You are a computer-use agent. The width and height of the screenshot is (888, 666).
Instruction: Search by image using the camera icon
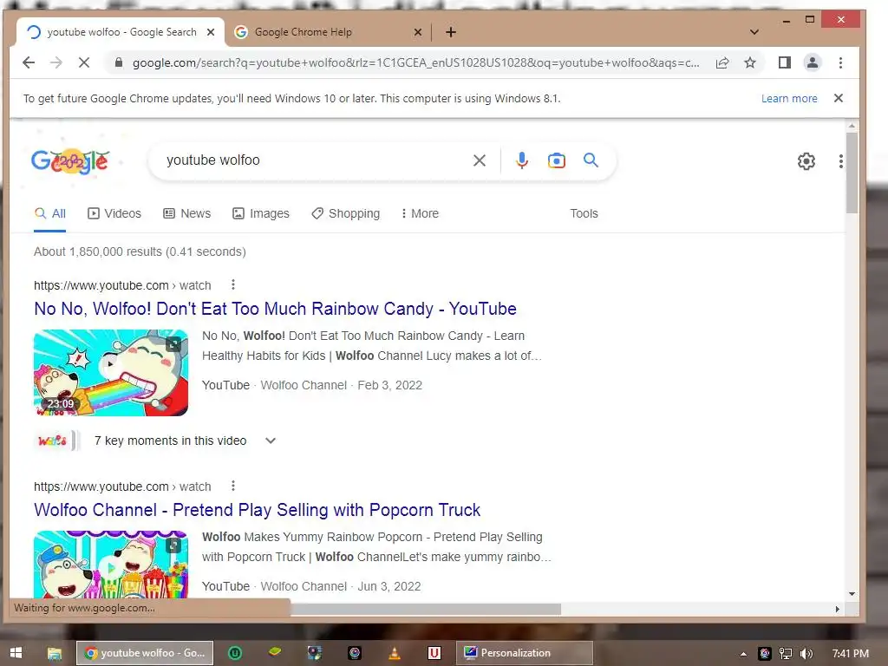(x=556, y=160)
